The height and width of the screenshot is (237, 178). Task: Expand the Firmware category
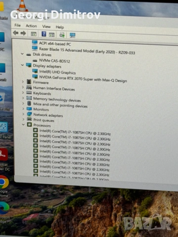pyautogui.click(x=23, y=81)
